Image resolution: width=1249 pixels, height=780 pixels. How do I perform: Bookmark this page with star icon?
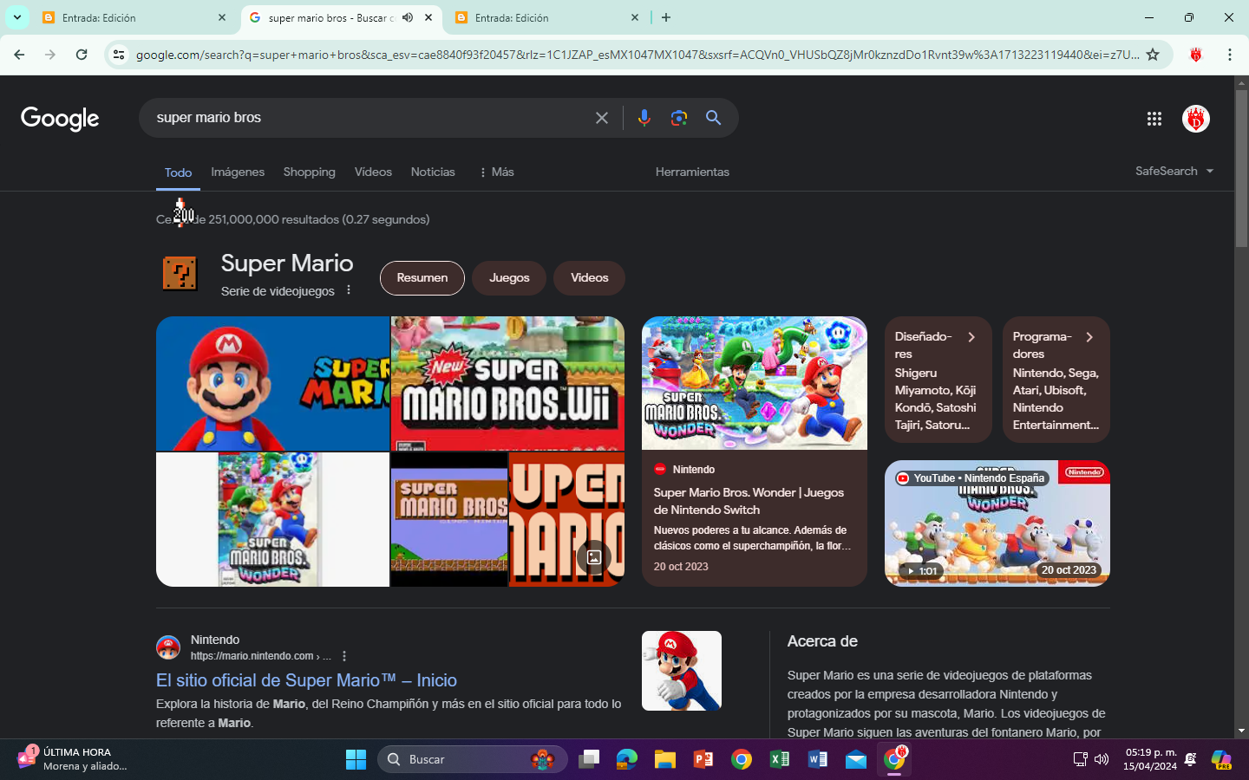[1153, 55]
